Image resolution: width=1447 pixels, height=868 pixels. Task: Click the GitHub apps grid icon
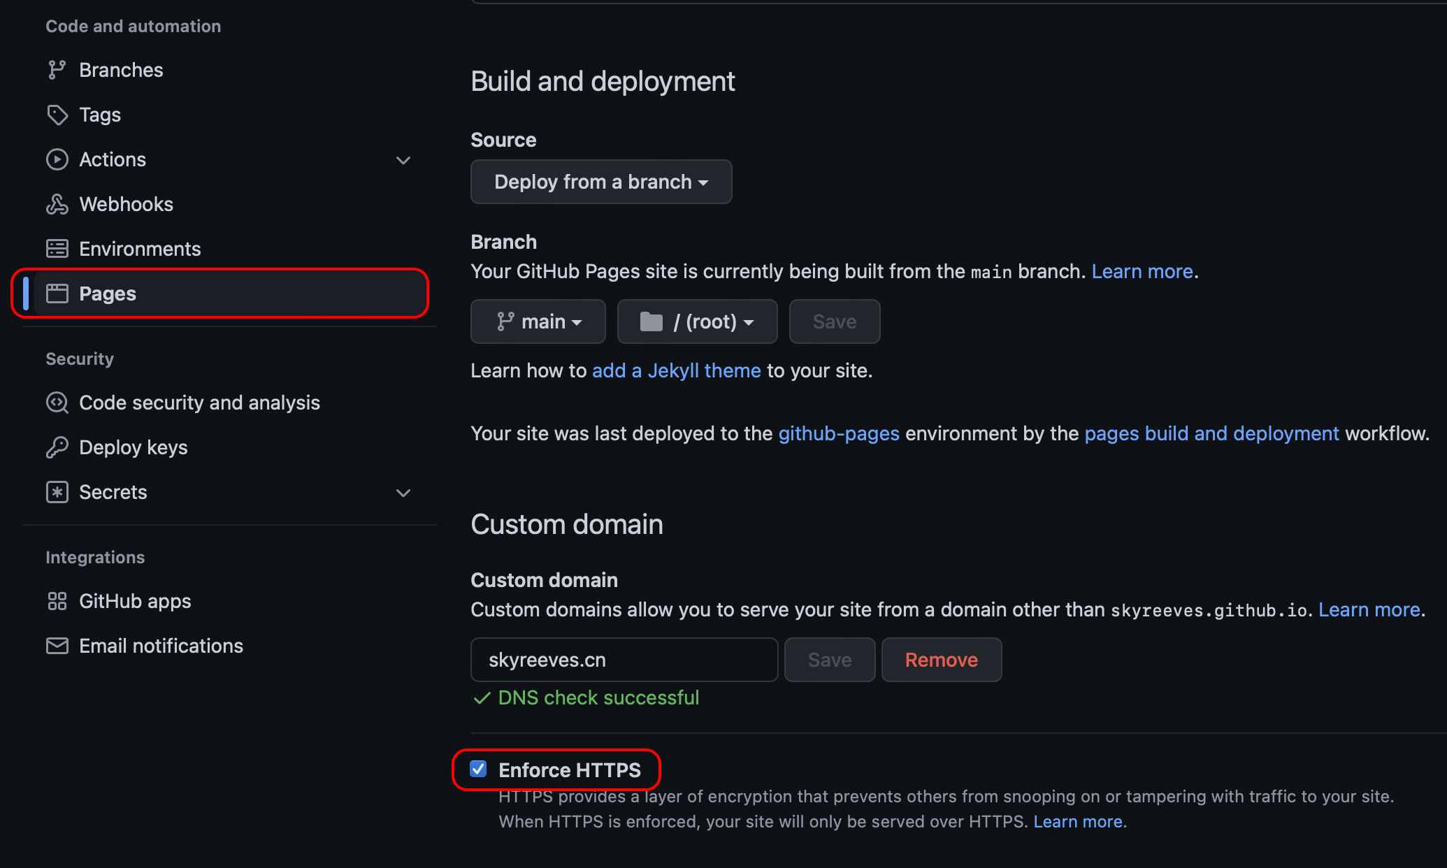click(x=57, y=601)
